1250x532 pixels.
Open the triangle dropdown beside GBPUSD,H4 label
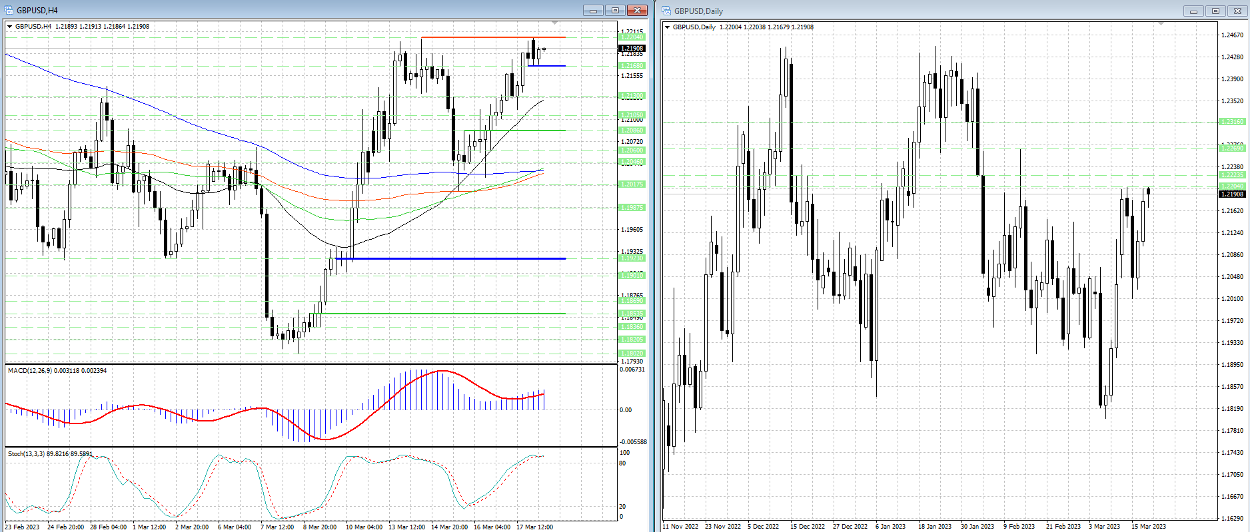pyautogui.click(x=10, y=27)
